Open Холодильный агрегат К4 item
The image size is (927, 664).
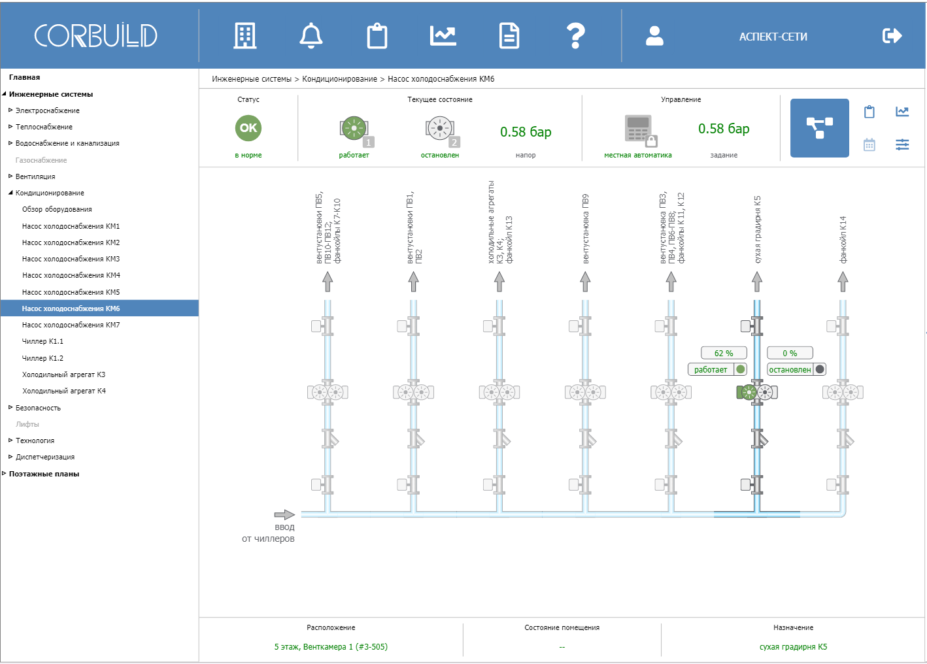[64, 391]
